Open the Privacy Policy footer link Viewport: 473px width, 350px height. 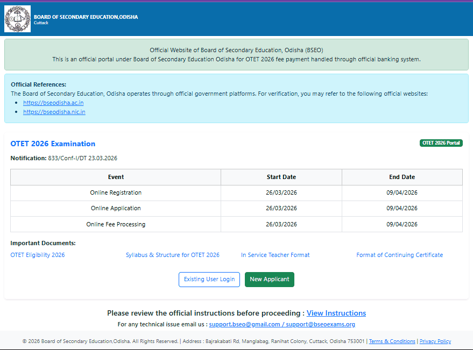(435, 341)
